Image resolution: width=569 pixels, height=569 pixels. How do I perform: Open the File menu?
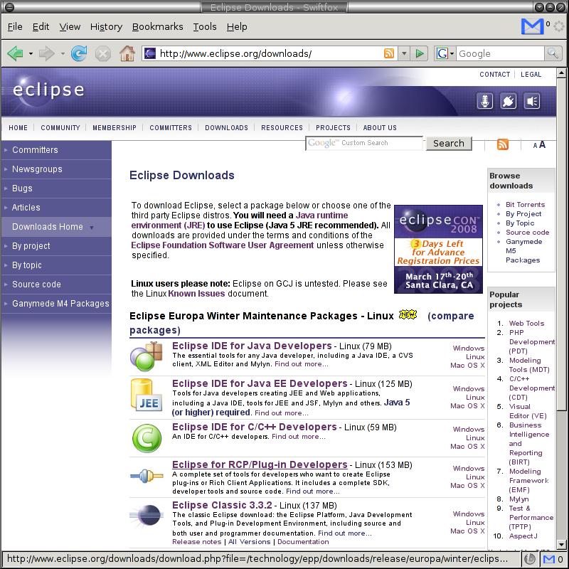click(15, 26)
